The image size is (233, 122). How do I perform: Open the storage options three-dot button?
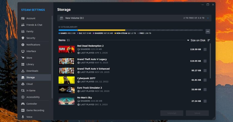[x=208, y=31]
